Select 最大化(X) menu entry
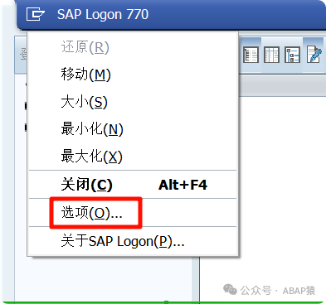Screen dimensions: 326x304 click(x=133, y=157)
